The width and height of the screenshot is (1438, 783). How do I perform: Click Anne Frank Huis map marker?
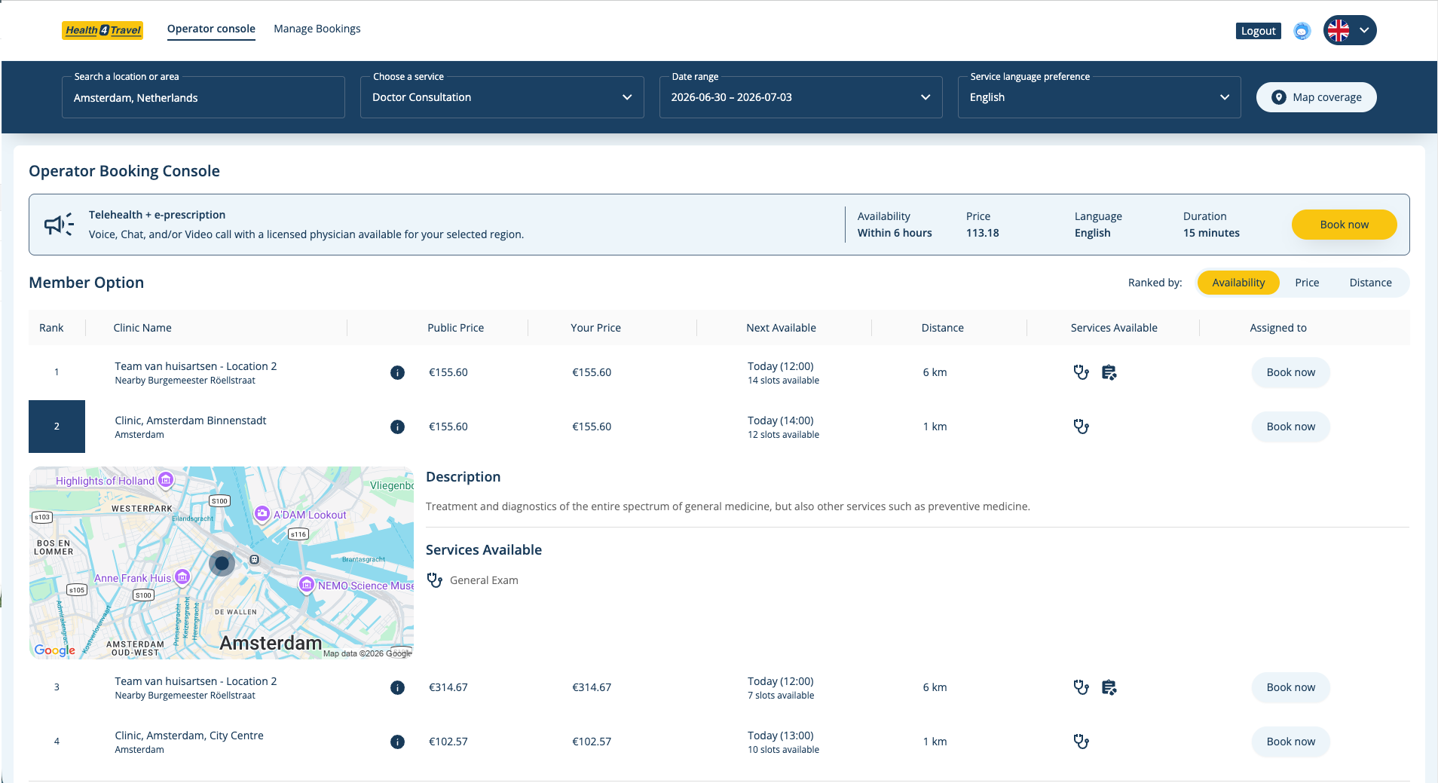pos(182,577)
